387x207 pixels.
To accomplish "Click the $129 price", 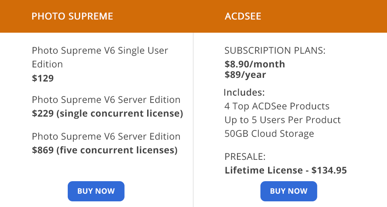I will 43,78.
